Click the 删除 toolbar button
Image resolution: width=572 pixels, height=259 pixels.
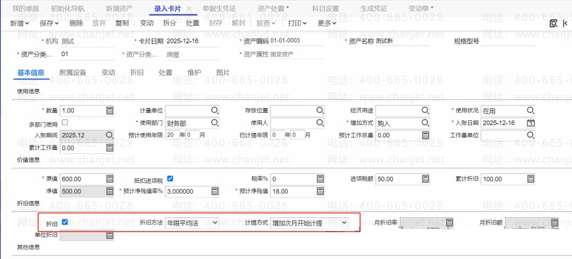point(76,23)
